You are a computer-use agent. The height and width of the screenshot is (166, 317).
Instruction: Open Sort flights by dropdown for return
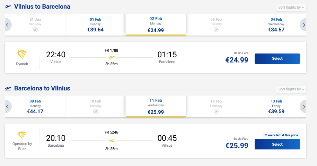pyautogui.click(x=291, y=89)
